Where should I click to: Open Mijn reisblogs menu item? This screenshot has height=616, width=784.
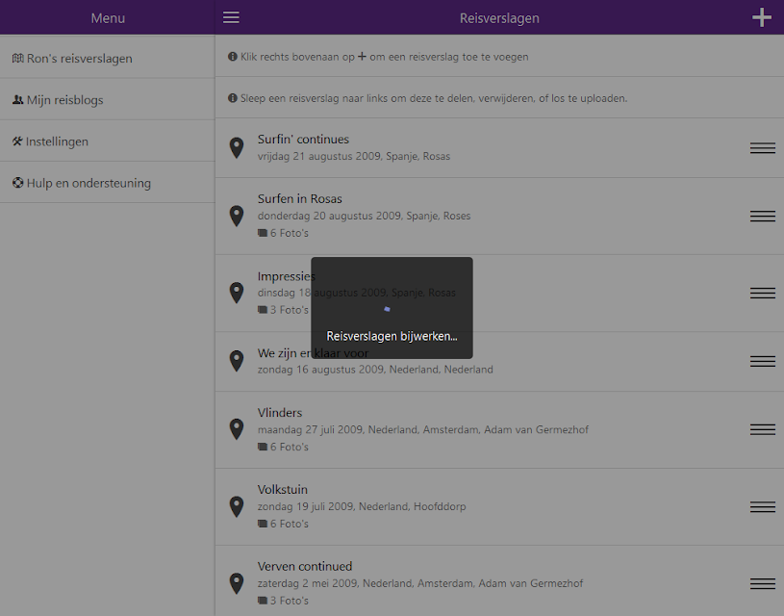tap(108, 99)
